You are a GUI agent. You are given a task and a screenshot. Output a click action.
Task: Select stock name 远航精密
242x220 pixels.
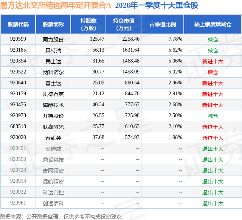coord(53,182)
